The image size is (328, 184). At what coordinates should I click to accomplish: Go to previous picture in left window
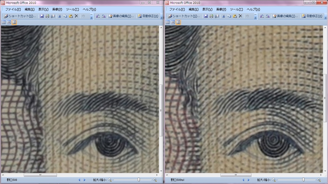tap(79, 180)
